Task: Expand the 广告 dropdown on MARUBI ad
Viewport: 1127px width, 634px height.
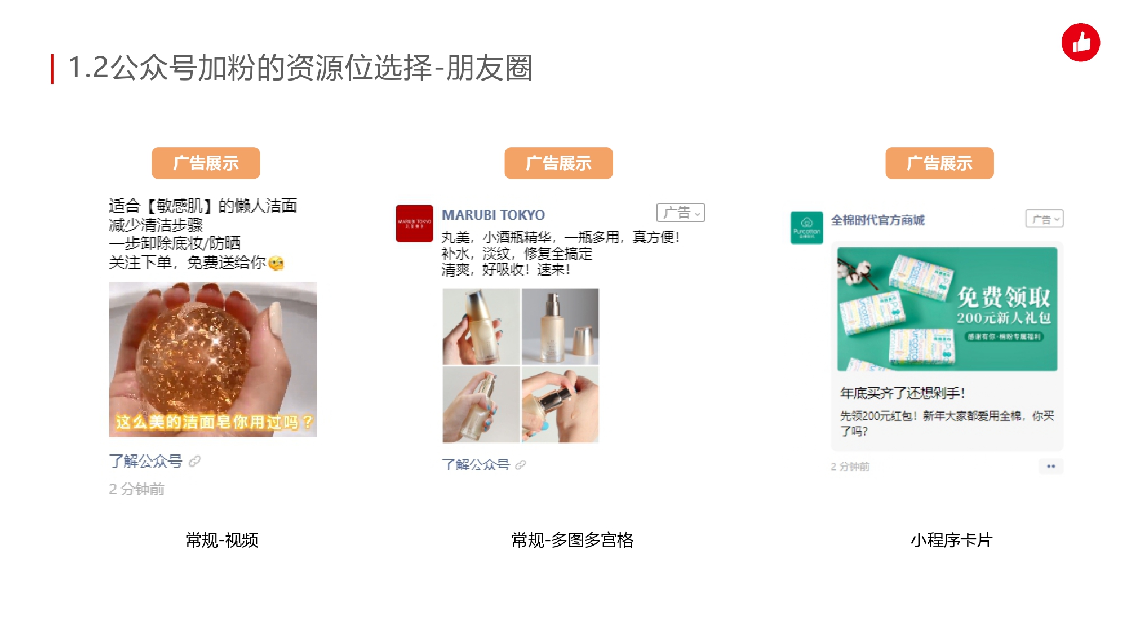Action: click(680, 212)
